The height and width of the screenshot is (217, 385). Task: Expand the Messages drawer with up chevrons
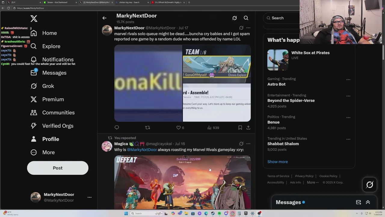[x=368, y=202]
